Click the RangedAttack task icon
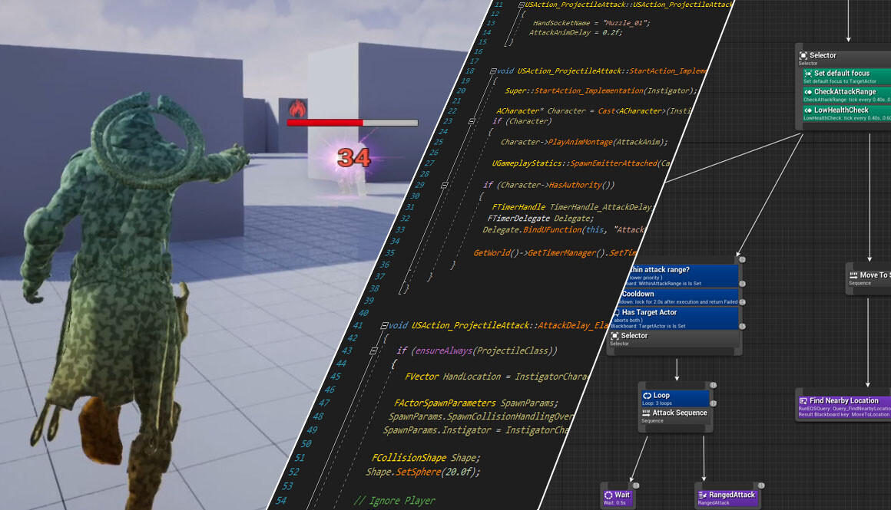891x510 pixels. coord(703,495)
